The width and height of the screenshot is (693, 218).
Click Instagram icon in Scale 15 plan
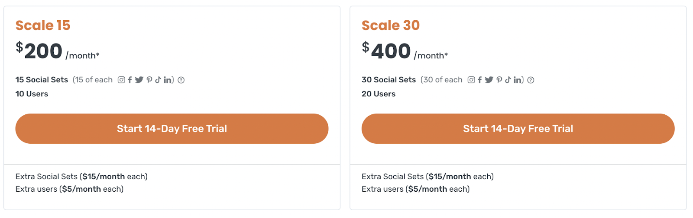click(x=121, y=80)
